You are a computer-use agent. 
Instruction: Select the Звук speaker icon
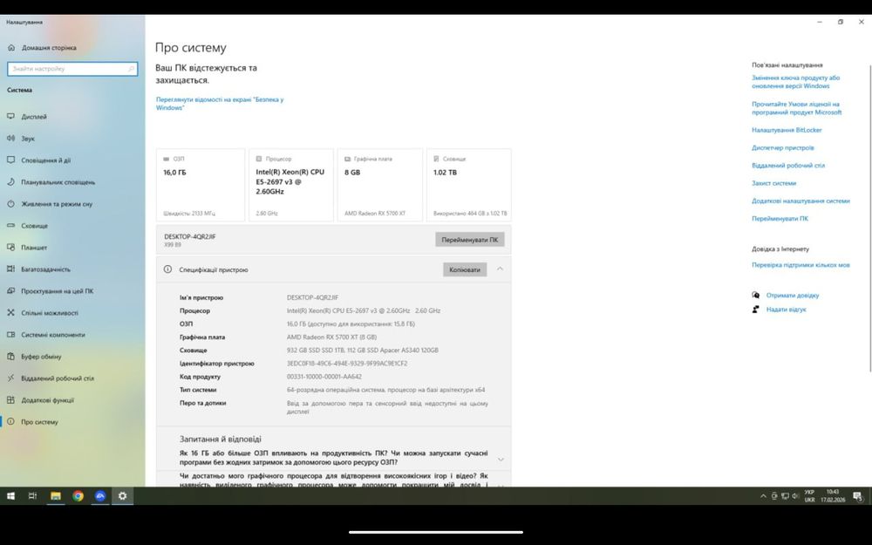10,139
